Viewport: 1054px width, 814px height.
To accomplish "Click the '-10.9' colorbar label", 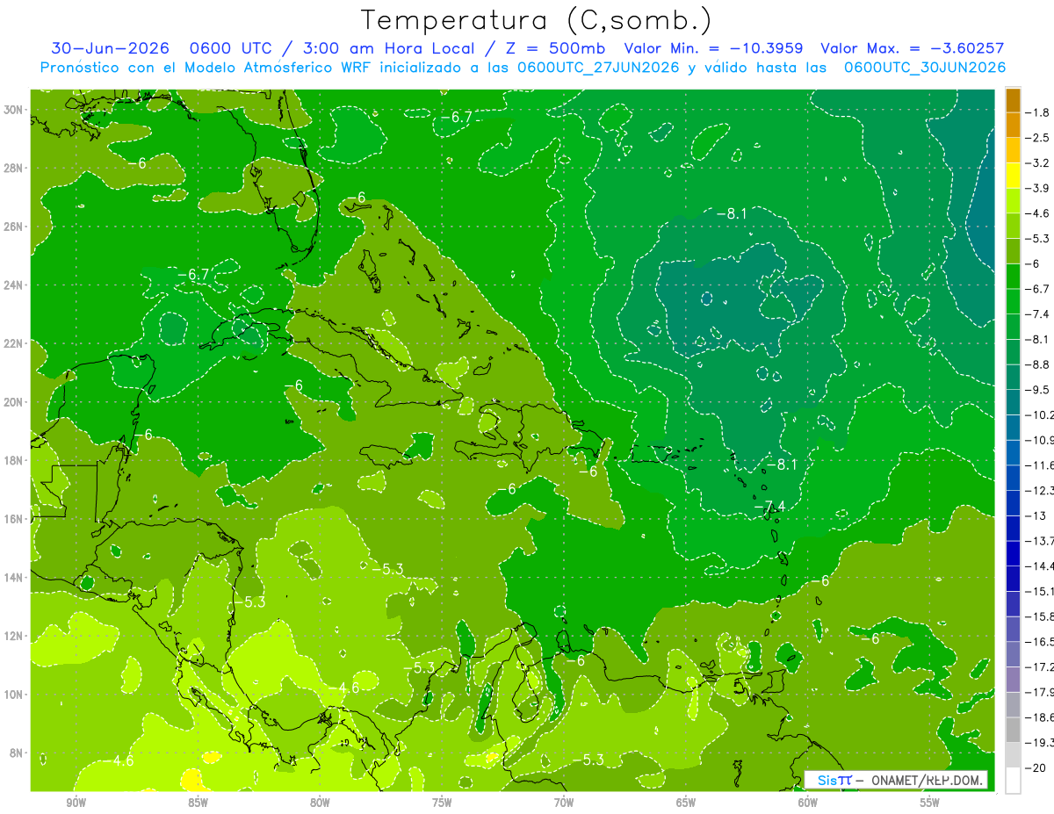I will (1039, 440).
